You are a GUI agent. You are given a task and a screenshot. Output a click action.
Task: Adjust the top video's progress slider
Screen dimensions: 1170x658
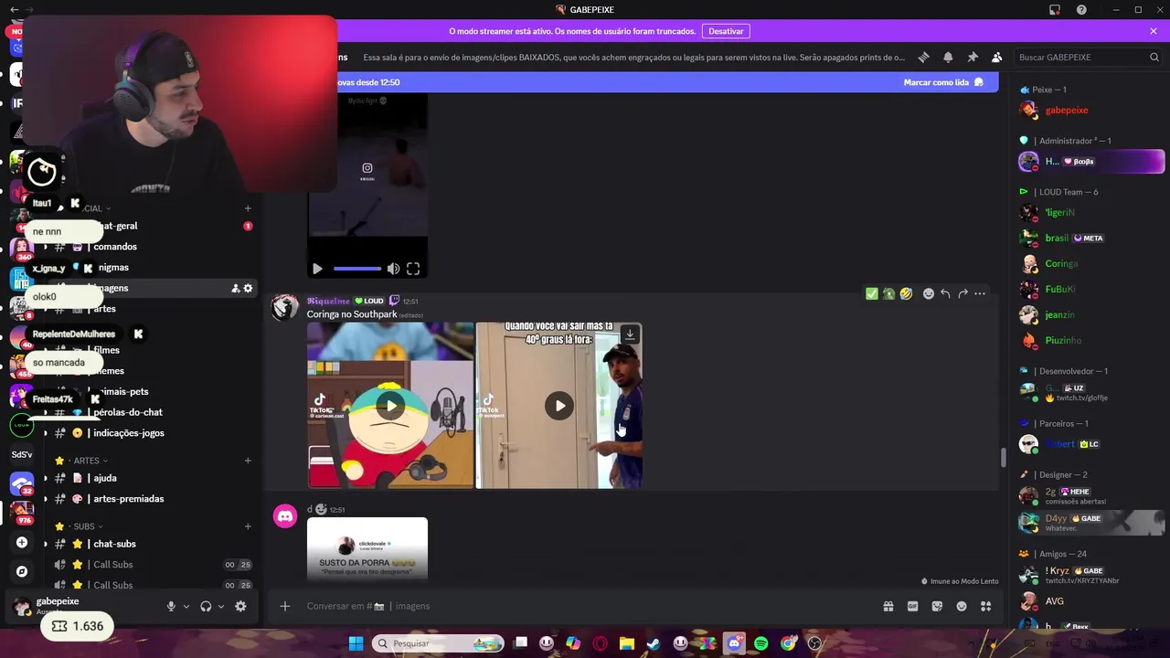coord(356,269)
